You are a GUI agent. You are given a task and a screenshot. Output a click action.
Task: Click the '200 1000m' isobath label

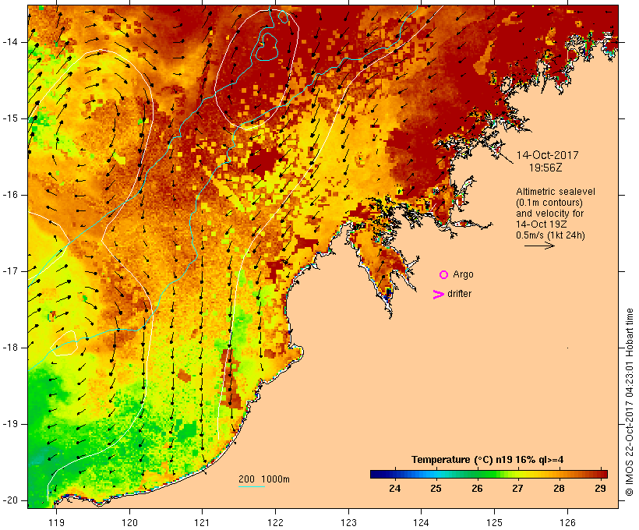tap(264, 479)
